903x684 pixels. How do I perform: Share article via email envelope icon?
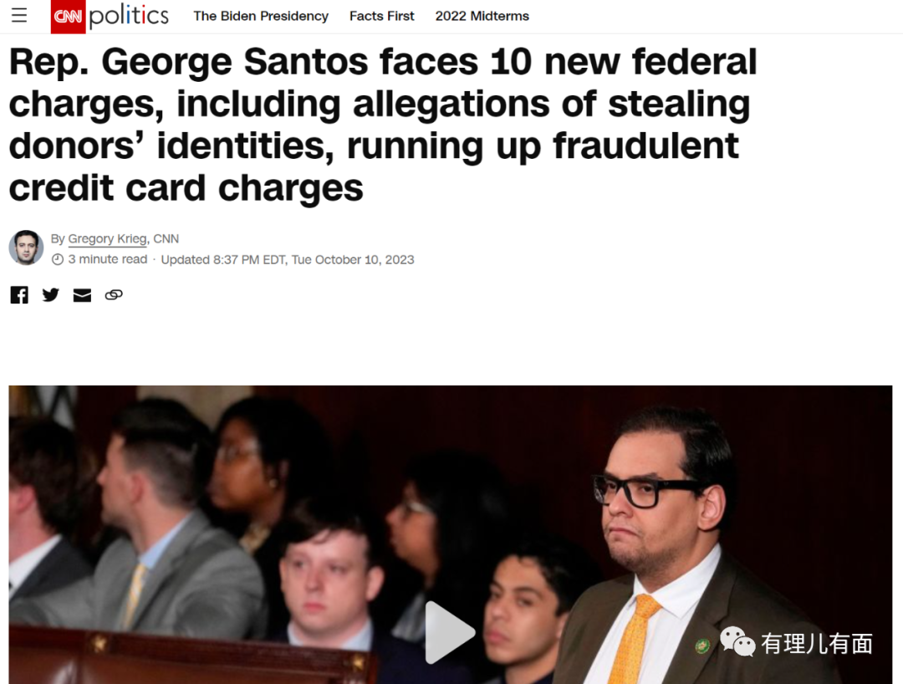point(82,295)
